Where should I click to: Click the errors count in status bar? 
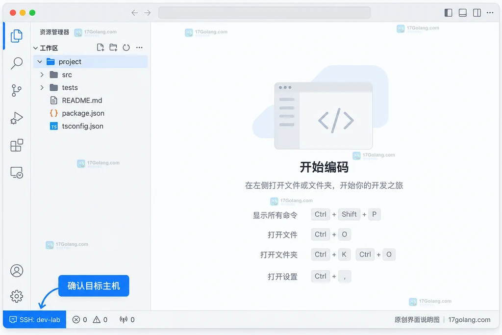pos(80,320)
